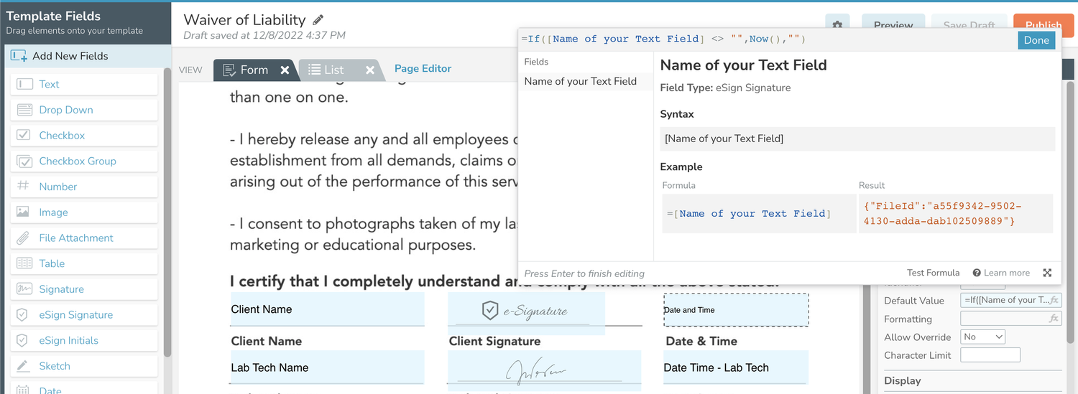This screenshot has width=1078, height=394.
Task: Add a Sketch field
Action: pos(84,366)
